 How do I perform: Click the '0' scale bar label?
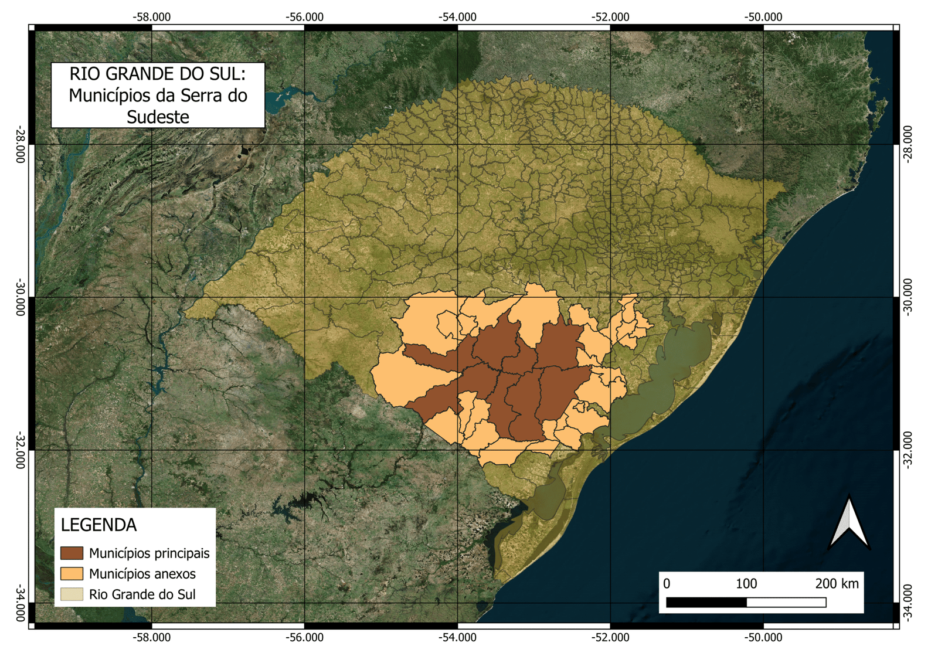[x=667, y=584]
